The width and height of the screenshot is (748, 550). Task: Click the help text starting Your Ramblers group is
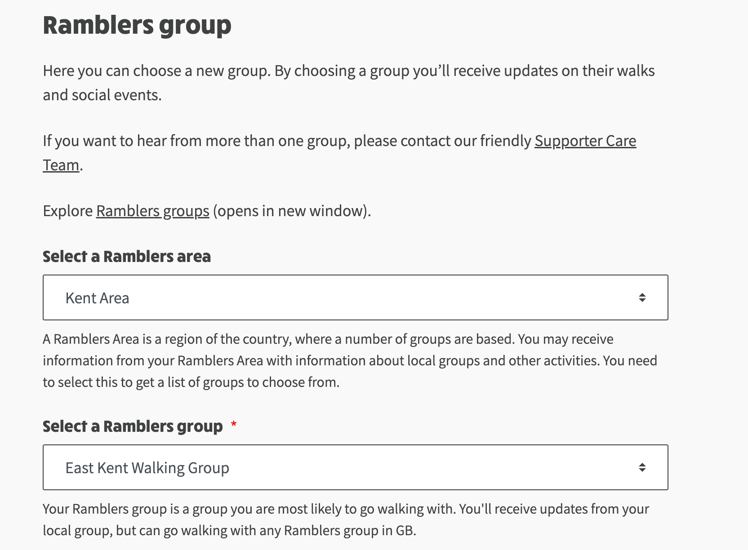(346, 519)
